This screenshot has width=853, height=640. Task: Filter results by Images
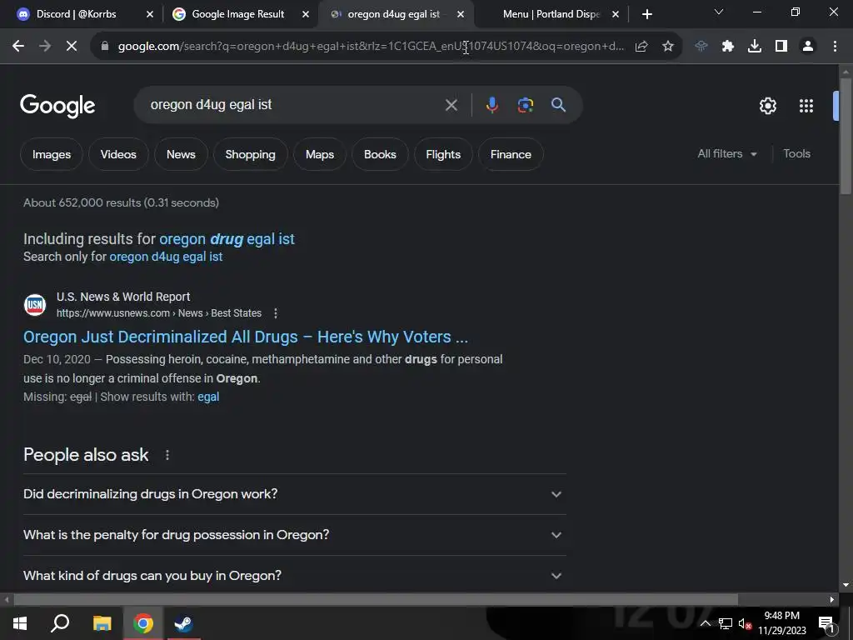pos(52,154)
